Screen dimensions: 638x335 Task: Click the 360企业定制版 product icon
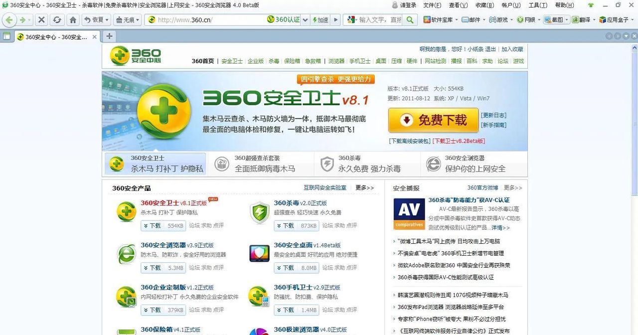[126, 297]
